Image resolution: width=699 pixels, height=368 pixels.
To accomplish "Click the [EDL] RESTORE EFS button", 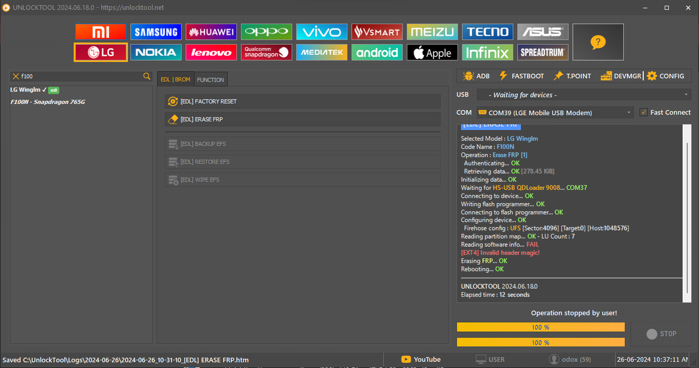I will click(x=303, y=162).
